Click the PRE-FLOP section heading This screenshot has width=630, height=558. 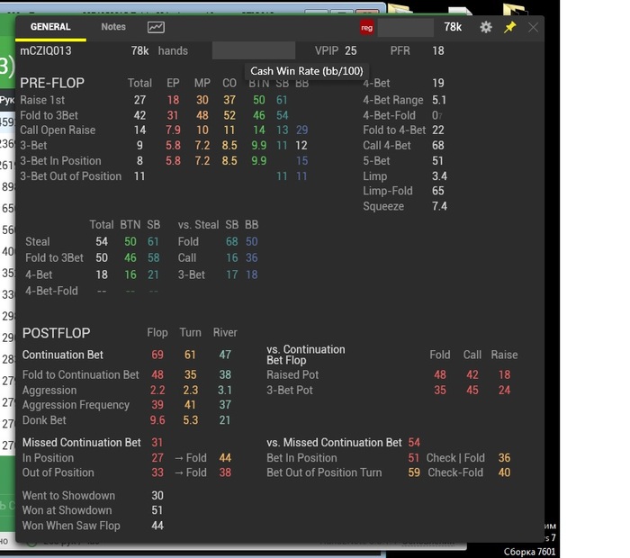pyautogui.click(x=52, y=83)
